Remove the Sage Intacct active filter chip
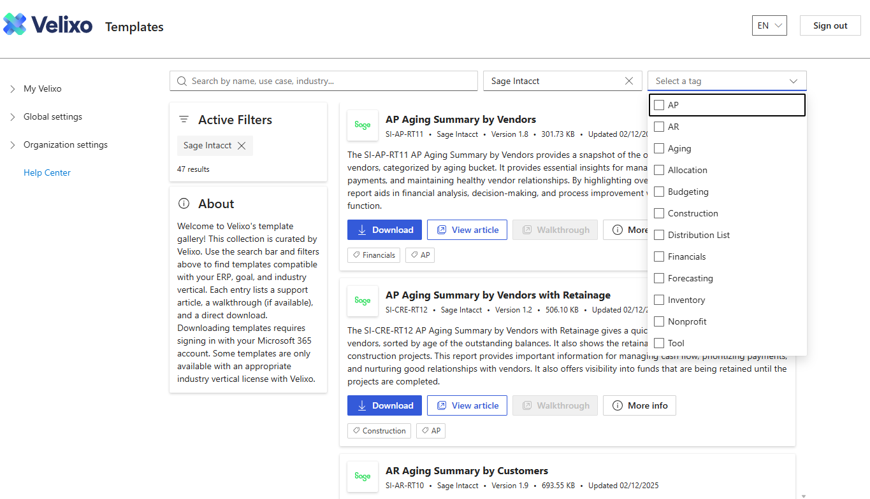The image size is (870, 499). point(242,146)
